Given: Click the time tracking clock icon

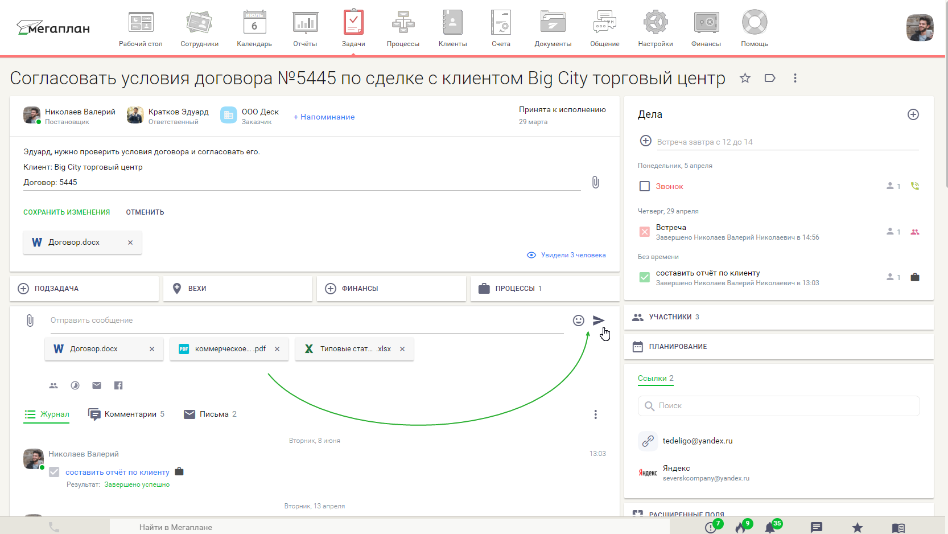Looking at the screenshot, I should tap(75, 385).
